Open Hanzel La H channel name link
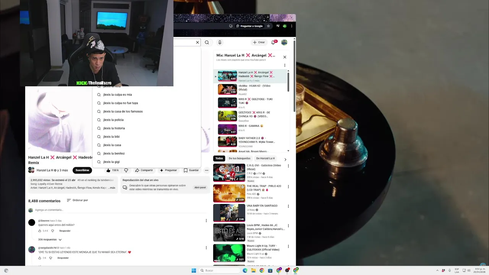This screenshot has width=489, height=275. pos(45,170)
